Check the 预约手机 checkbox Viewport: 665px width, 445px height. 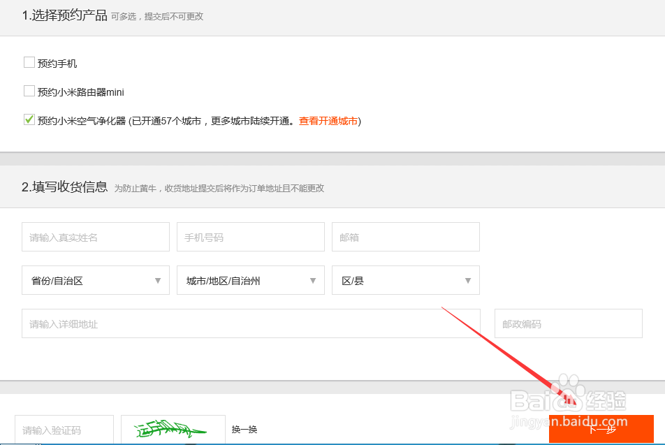29,62
